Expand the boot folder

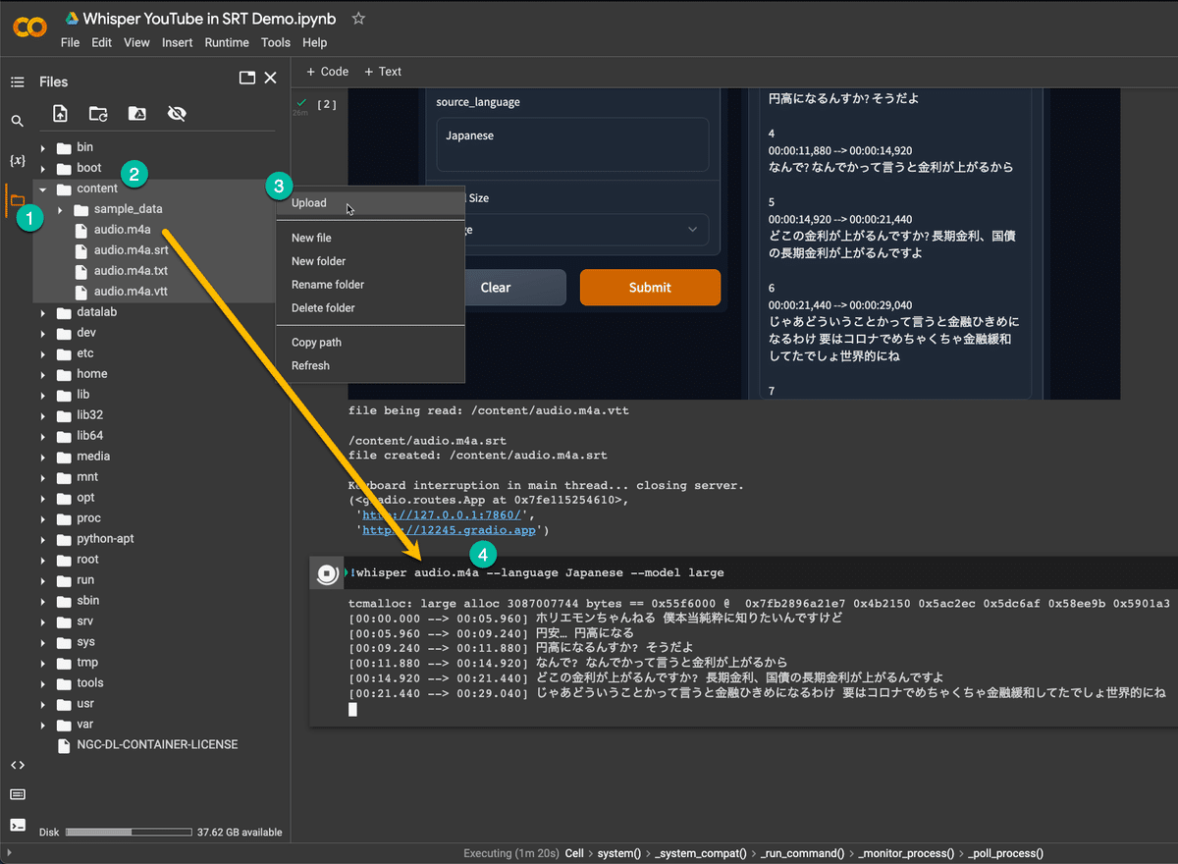[43, 169]
